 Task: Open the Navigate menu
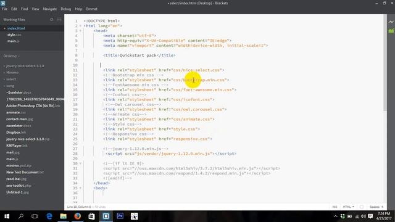pyautogui.click(x=50, y=9)
